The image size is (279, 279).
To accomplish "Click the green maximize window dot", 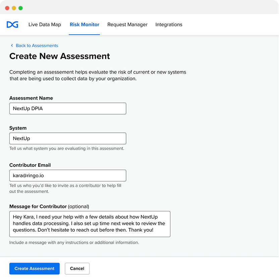I will [20, 8].
